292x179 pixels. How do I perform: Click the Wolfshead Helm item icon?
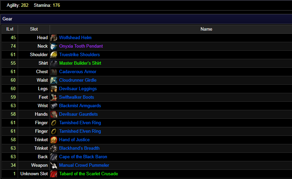pyautogui.click(x=54, y=38)
